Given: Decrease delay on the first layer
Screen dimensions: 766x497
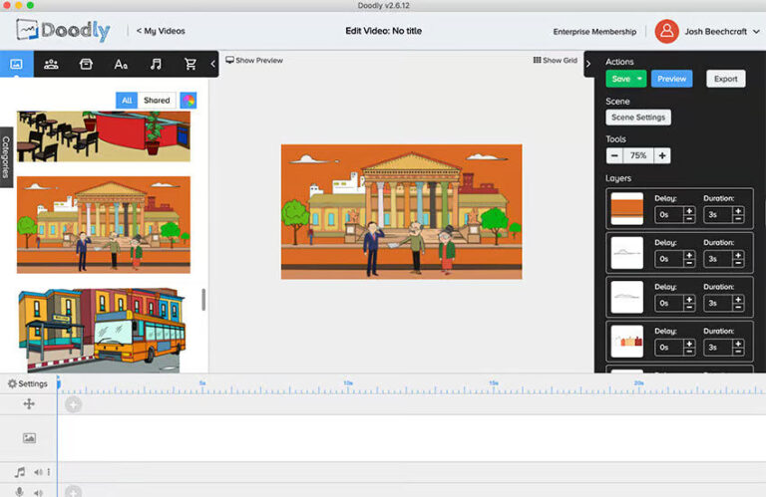Looking at the screenshot, I should tap(689, 219).
